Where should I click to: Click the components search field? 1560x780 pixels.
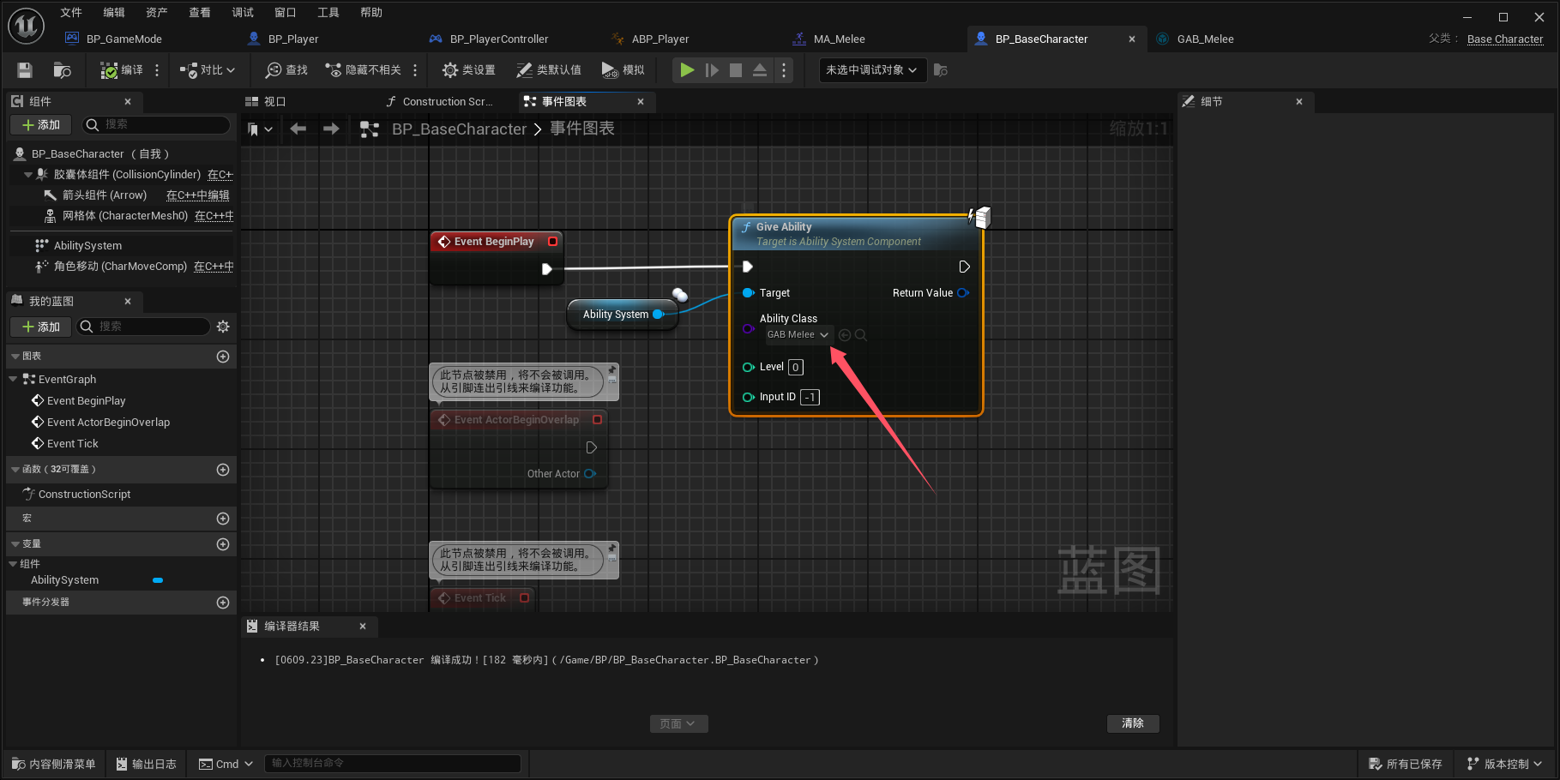point(157,125)
